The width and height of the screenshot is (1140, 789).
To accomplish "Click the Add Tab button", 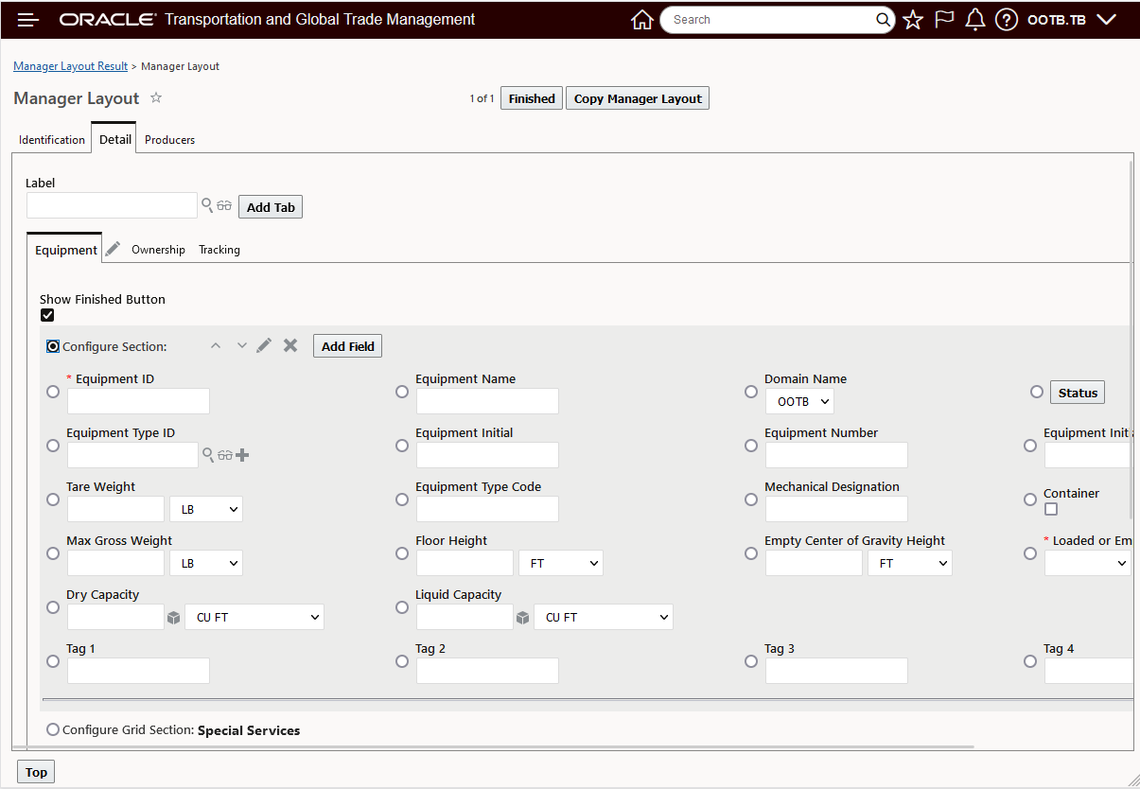I will click(271, 207).
